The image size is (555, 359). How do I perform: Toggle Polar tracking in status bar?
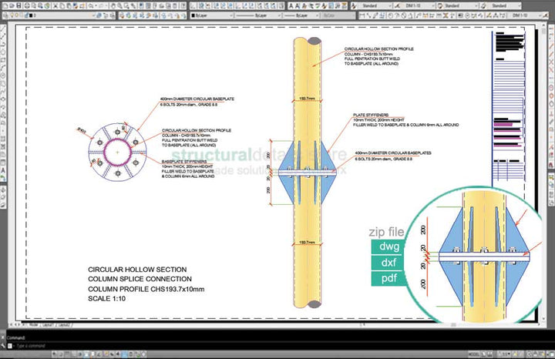(x=79, y=354)
